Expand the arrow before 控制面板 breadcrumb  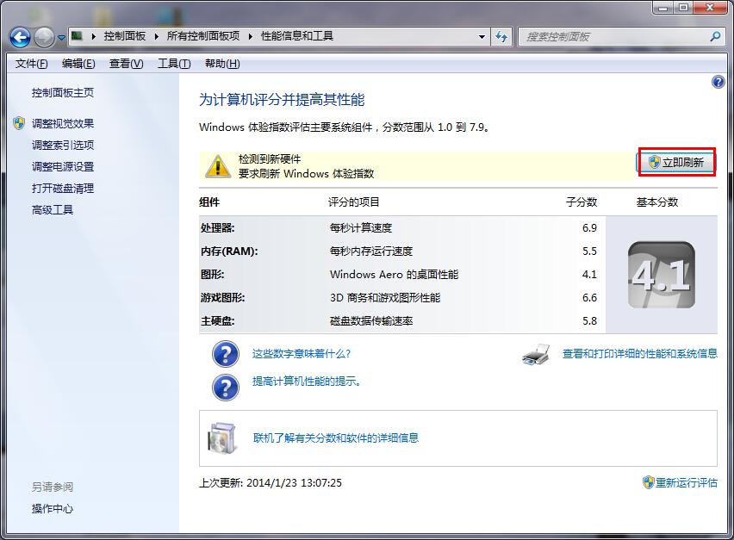pos(94,36)
